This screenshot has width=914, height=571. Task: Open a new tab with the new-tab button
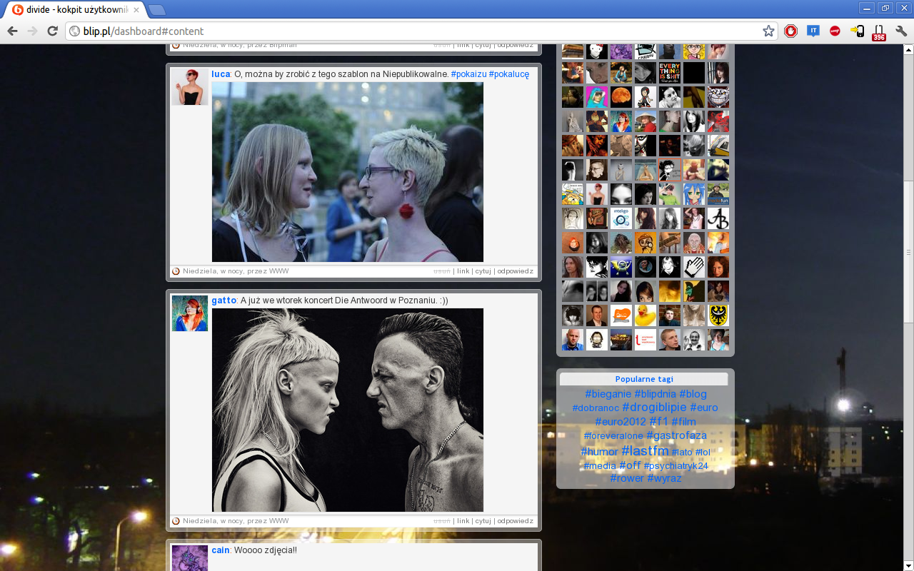click(157, 10)
